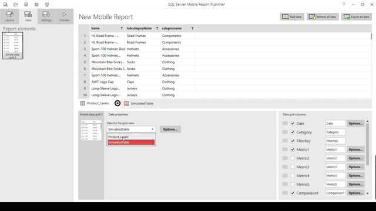Uncheck the Metric1 column checkbox
This screenshot has width=376, height=211.
coord(293,149)
